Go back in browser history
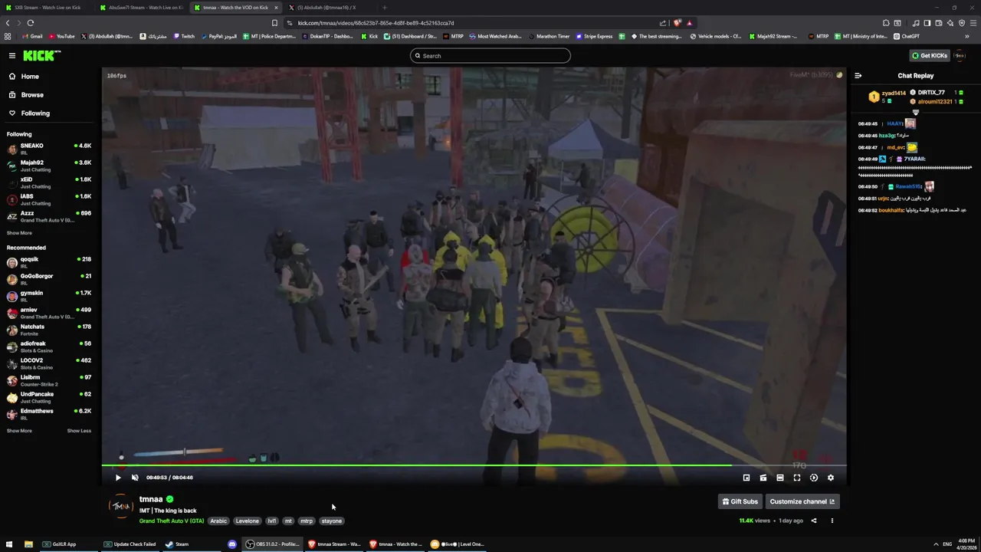Viewport: 981px width, 552px height. 8,23
